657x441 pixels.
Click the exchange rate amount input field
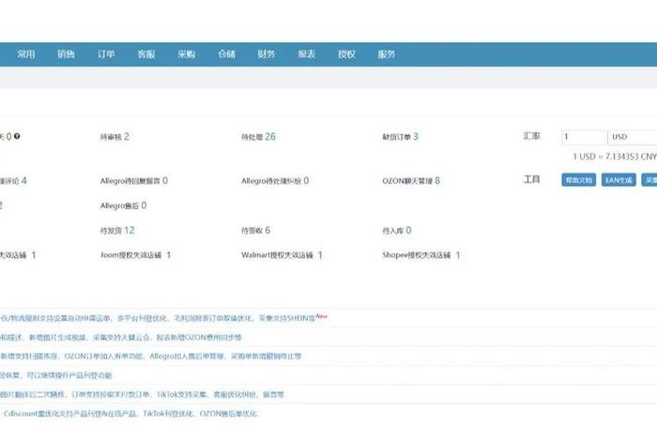(x=584, y=137)
